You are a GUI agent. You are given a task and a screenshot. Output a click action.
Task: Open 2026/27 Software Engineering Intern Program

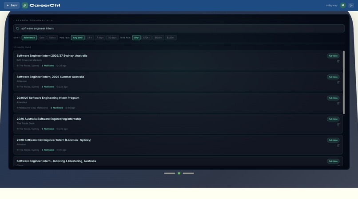pyautogui.click(x=48, y=98)
